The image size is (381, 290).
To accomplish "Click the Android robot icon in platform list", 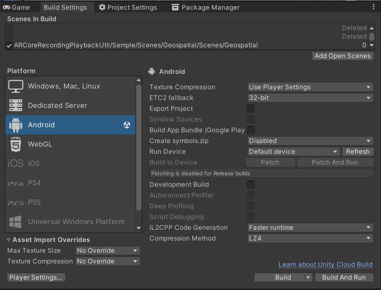I will pyautogui.click(x=15, y=125).
